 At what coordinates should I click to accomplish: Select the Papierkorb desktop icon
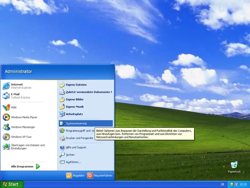point(234,167)
